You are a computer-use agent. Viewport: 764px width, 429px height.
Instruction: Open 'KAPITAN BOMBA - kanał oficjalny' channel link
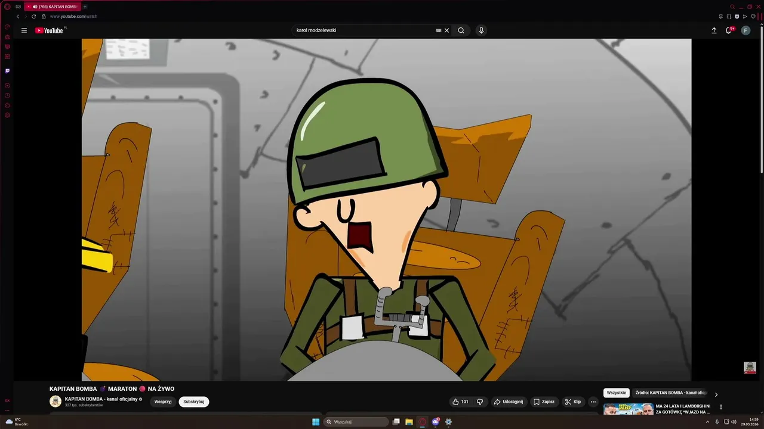[101, 399]
